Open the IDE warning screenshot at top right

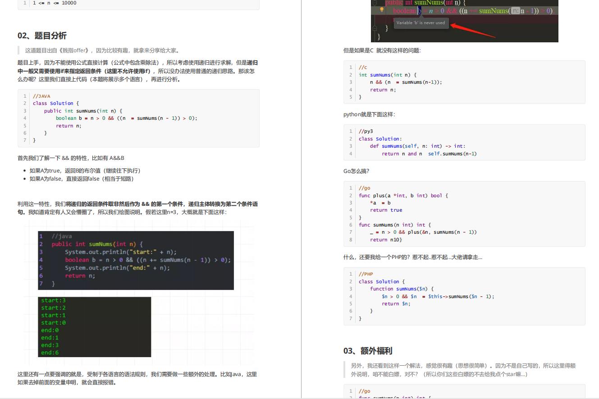tap(464, 21)
